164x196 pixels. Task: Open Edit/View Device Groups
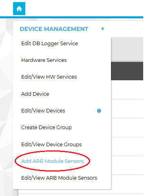pos(51,145)
